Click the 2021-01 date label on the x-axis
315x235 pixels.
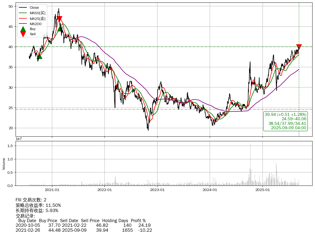click(52, 190)
